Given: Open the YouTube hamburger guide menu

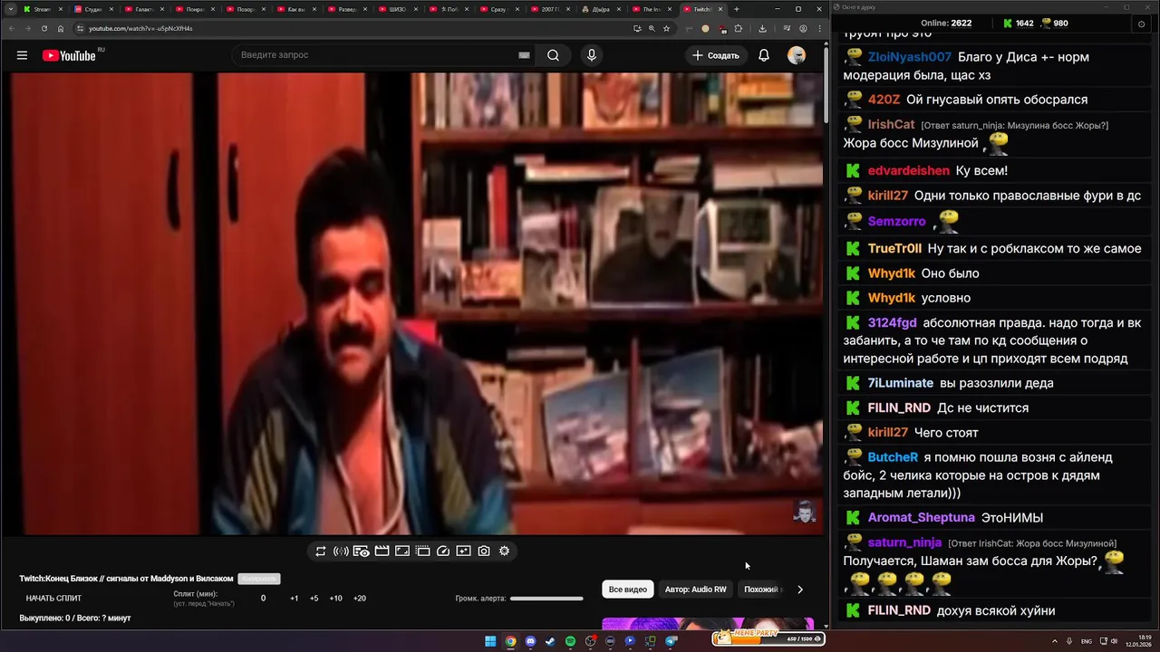Looking at the screenshot, I should pyautogui.click(x=22, y=55).
